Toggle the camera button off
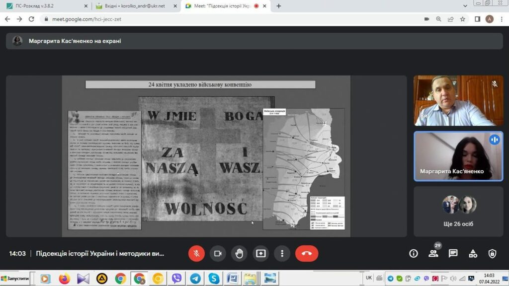The image size is (509, 286). coord(217,253)
